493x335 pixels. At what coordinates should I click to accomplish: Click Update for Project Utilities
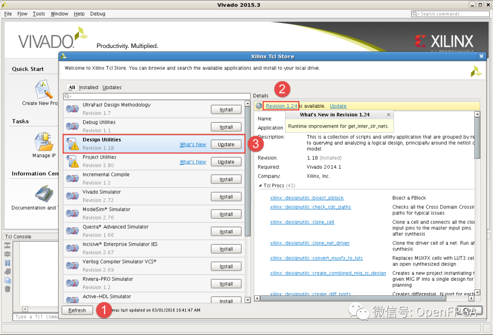point(226,162)
